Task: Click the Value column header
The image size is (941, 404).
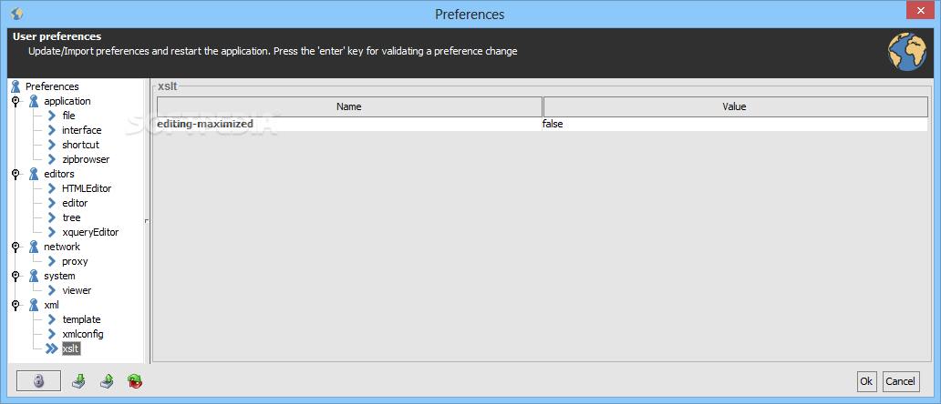Action: 735,106
